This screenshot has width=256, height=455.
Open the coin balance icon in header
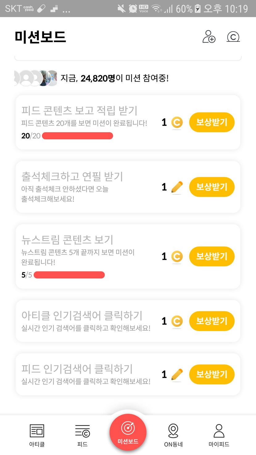pos(233,37)
